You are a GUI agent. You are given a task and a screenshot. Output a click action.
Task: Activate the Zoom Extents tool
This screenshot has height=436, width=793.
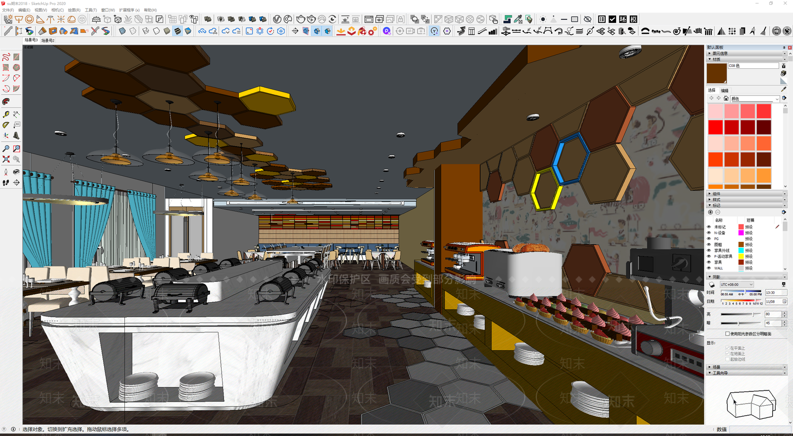pos(6,159)
